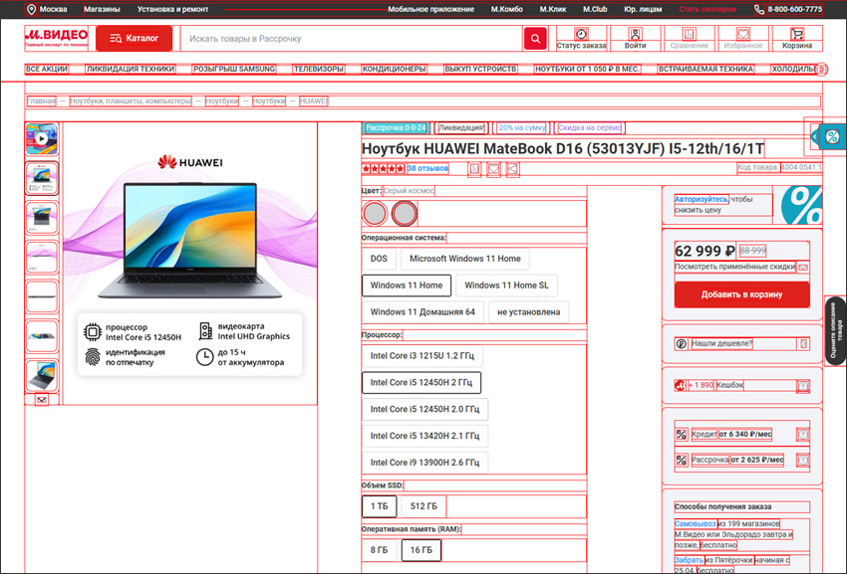Choose Intel Core i5 13420H 2.1 ГГц processor
This screenshot has width=847, height=574.
[424, 436]
